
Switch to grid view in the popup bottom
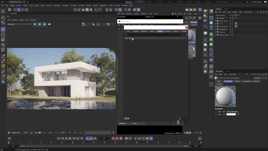click(128, 118)
